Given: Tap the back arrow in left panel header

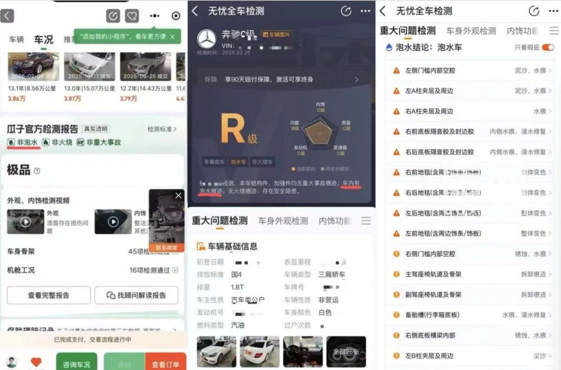Looking at the screenshot, I should point(7,16).
